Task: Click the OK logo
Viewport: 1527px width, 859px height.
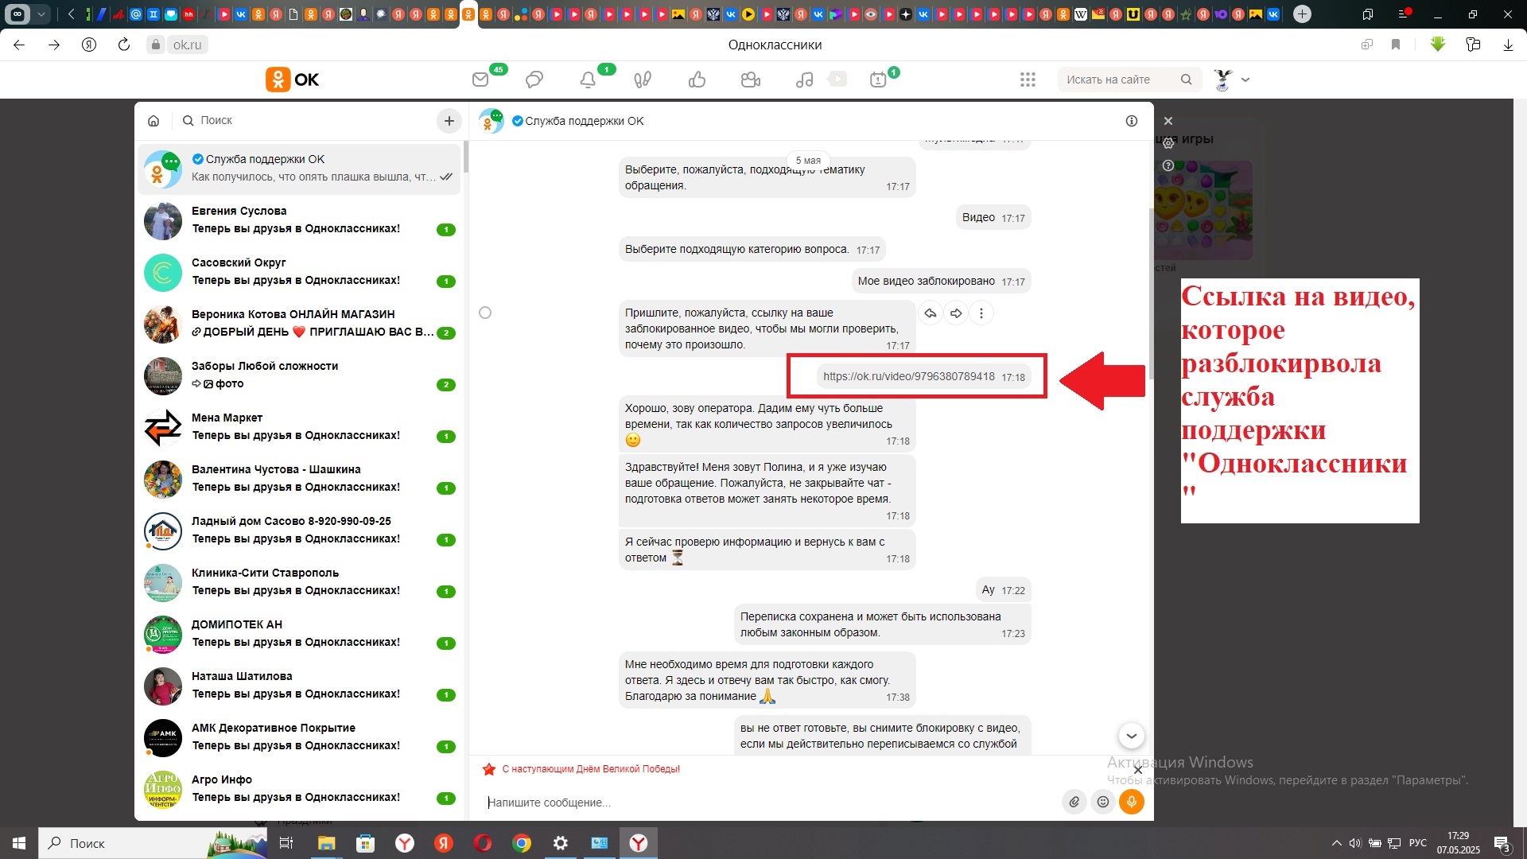Action: click(292, 80)
